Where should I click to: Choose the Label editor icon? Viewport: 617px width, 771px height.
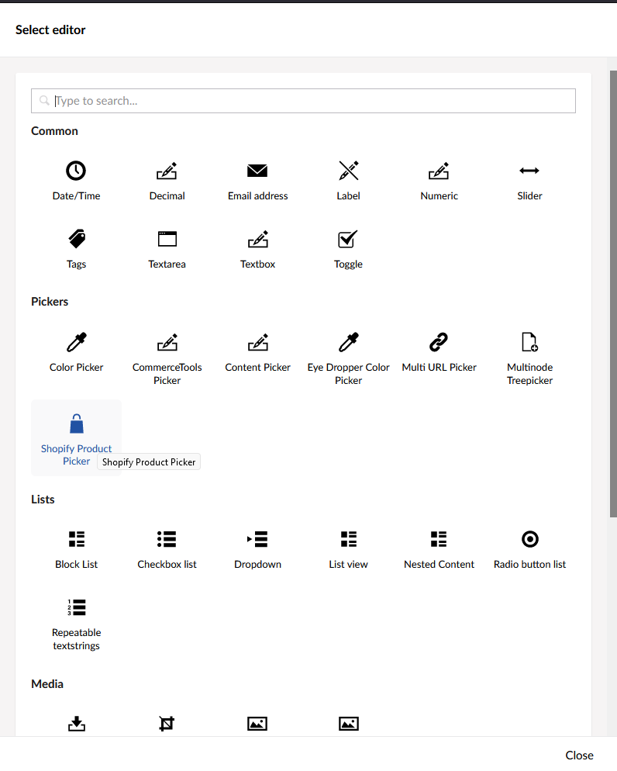coord(348,171)
